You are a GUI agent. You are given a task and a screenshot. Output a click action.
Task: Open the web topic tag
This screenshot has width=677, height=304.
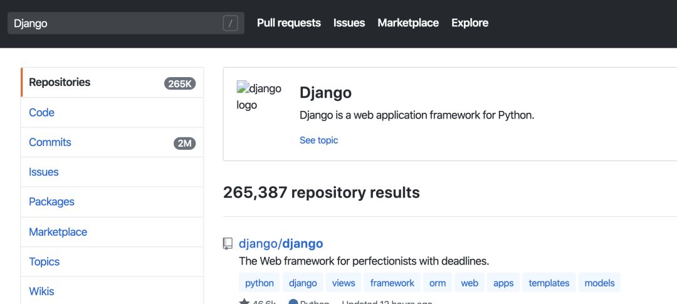(470, 283)
